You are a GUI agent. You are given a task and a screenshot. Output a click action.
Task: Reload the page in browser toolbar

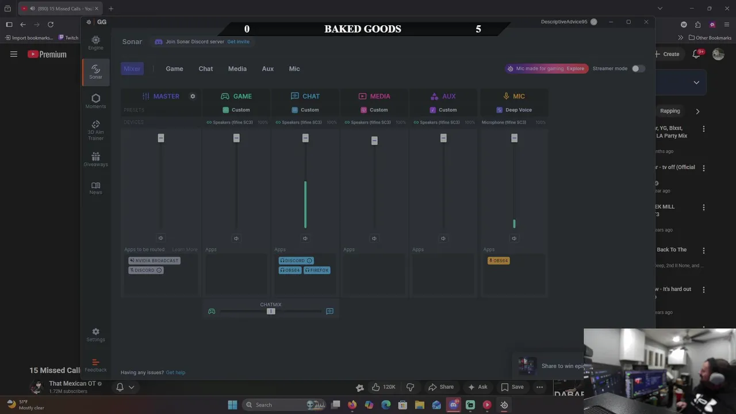(51, 24)
